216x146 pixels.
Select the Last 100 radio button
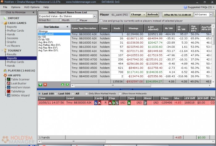coord(39,93)
